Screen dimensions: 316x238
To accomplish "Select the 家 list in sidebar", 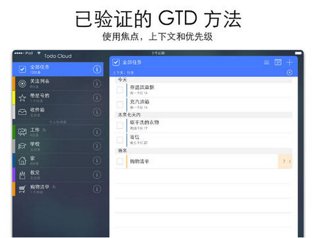I will (58, 160).
